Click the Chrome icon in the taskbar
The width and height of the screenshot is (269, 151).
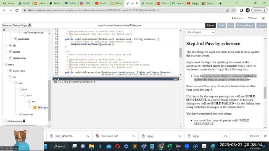coord(161,146)
